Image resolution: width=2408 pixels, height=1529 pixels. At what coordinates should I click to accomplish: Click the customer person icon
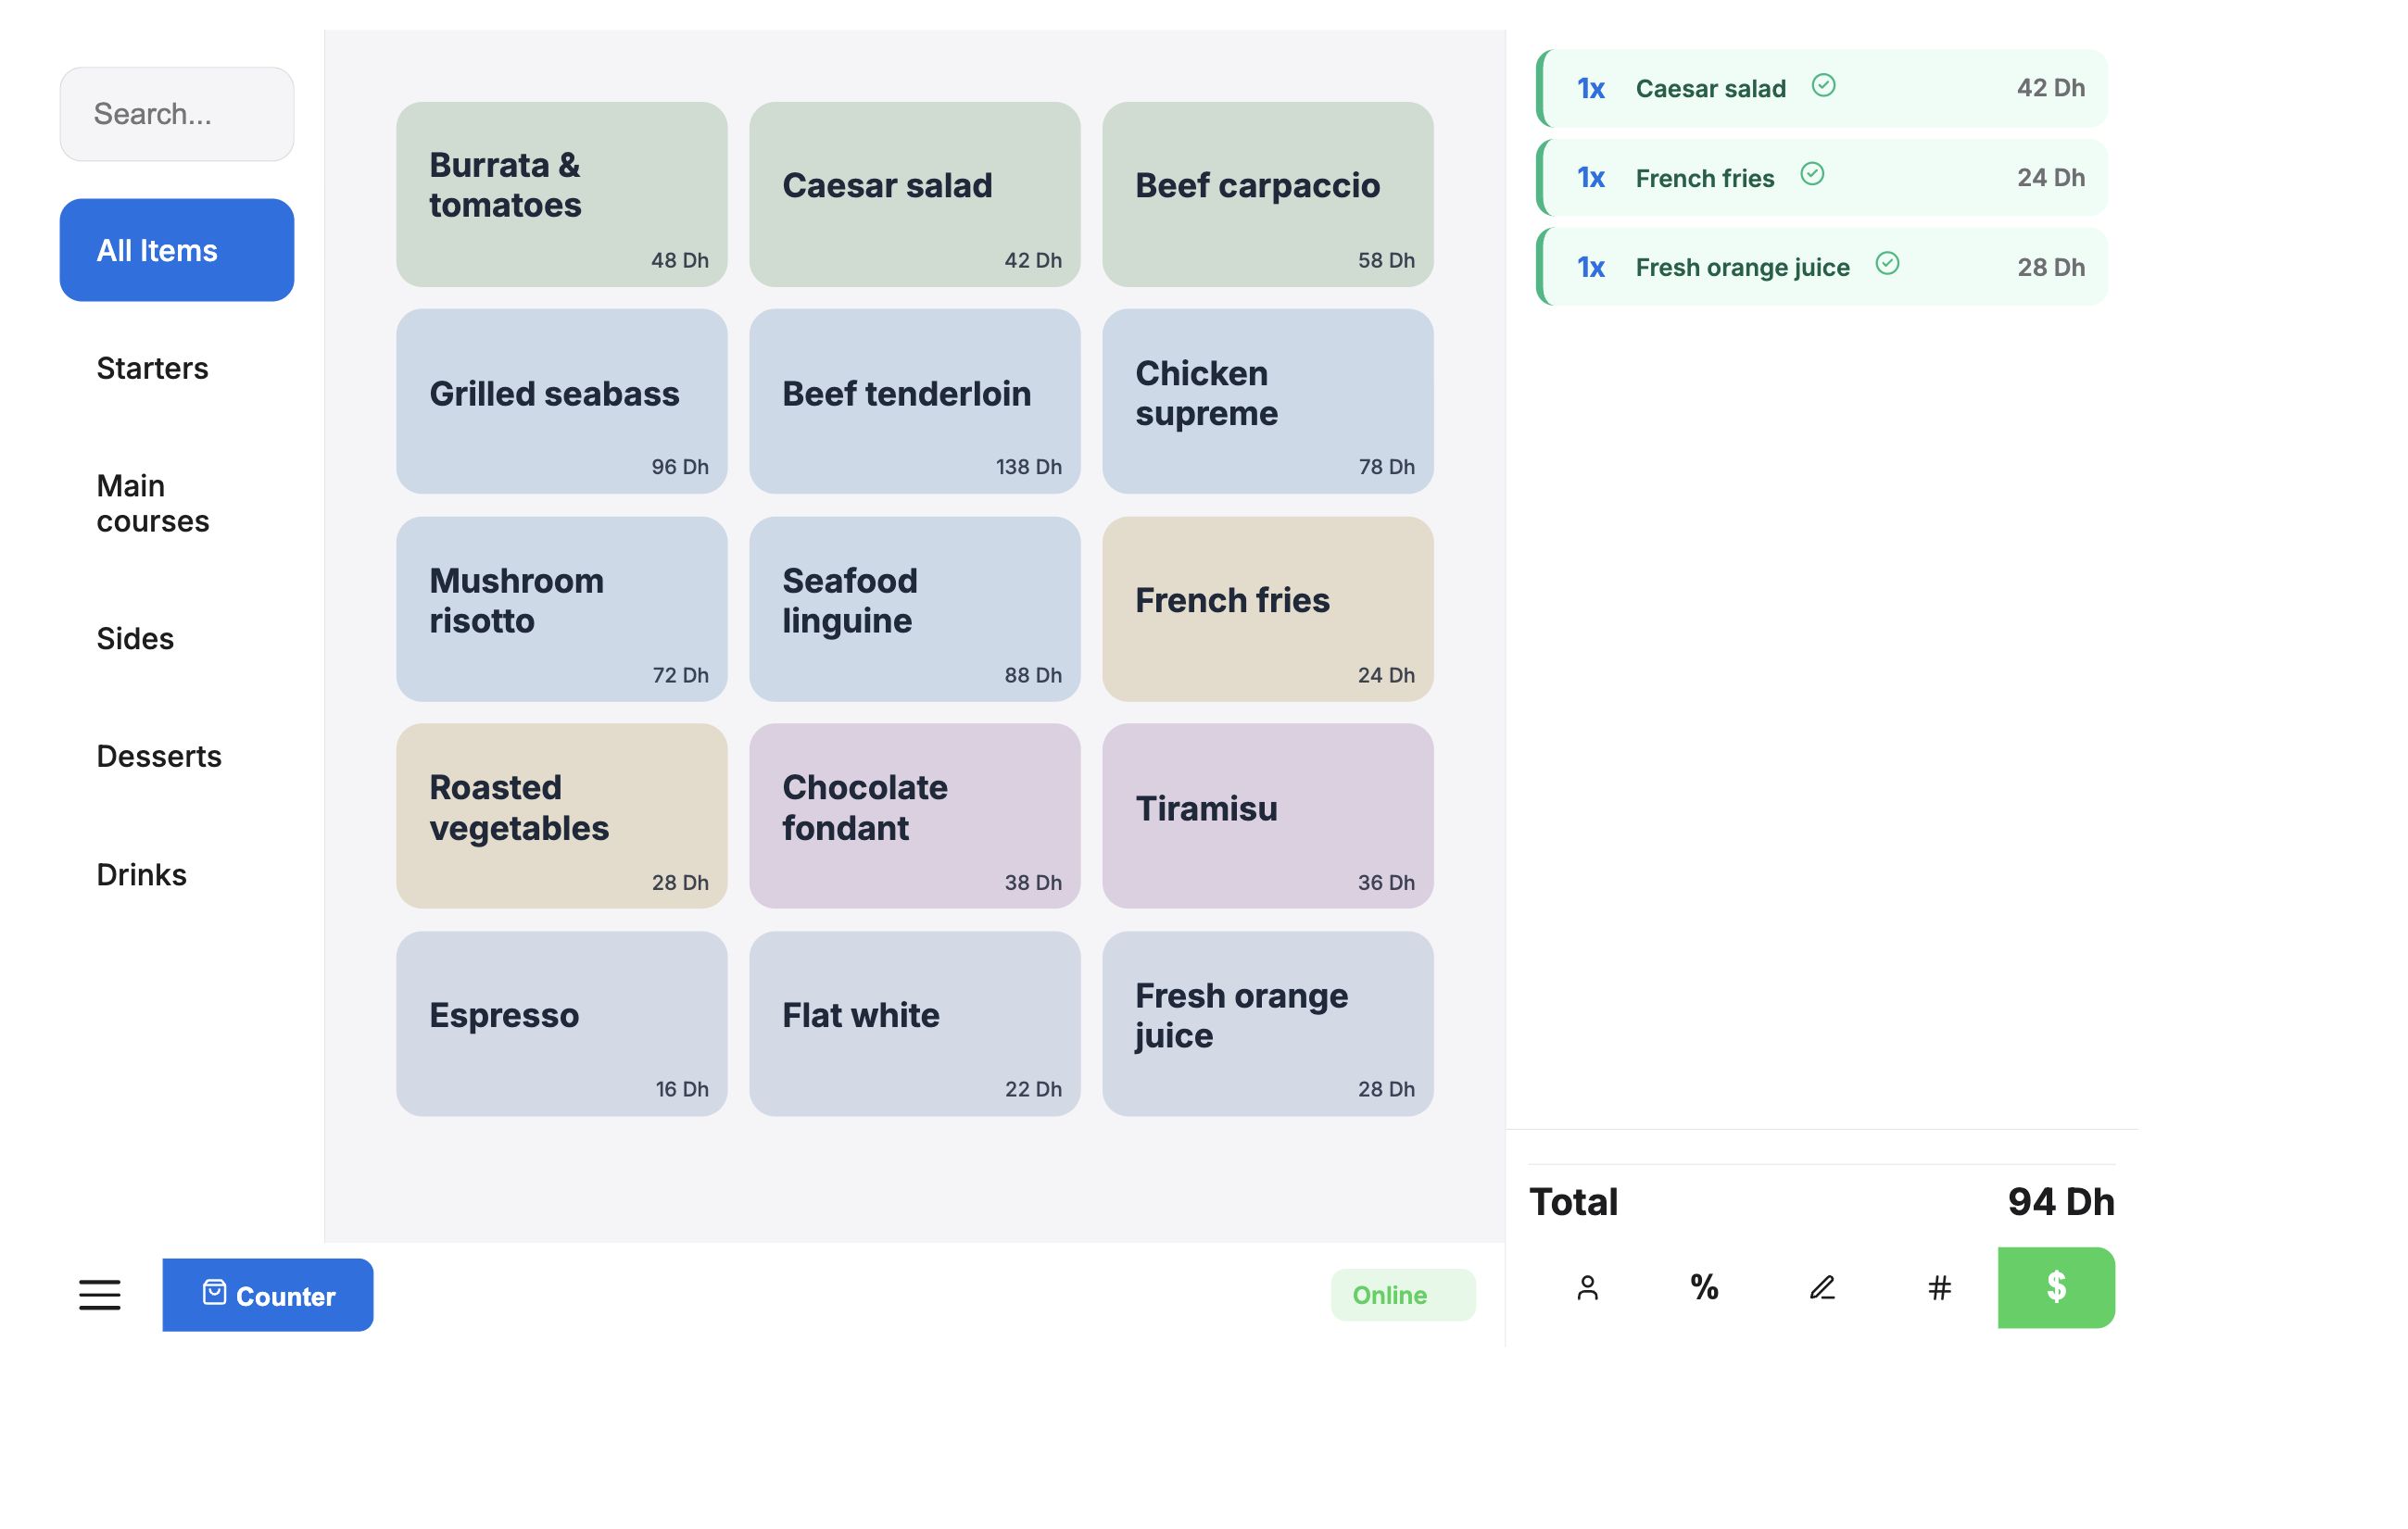[1587, 1287]
